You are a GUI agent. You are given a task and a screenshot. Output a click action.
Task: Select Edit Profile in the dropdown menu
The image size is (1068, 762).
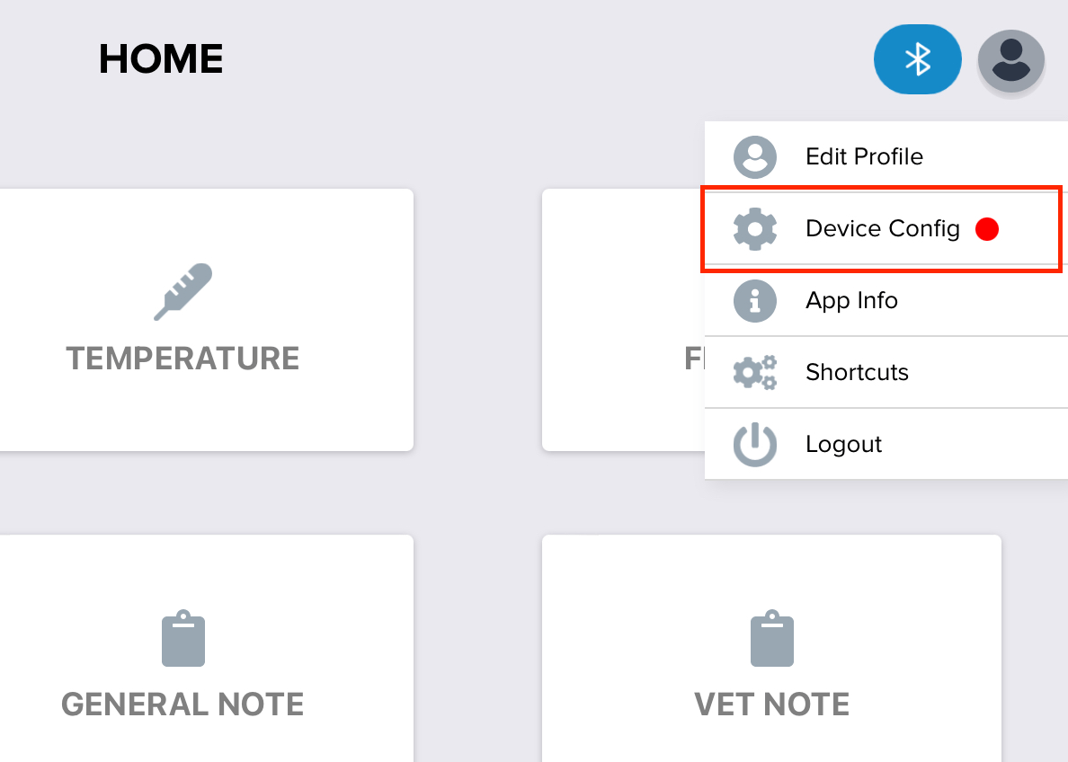[865, 156]
